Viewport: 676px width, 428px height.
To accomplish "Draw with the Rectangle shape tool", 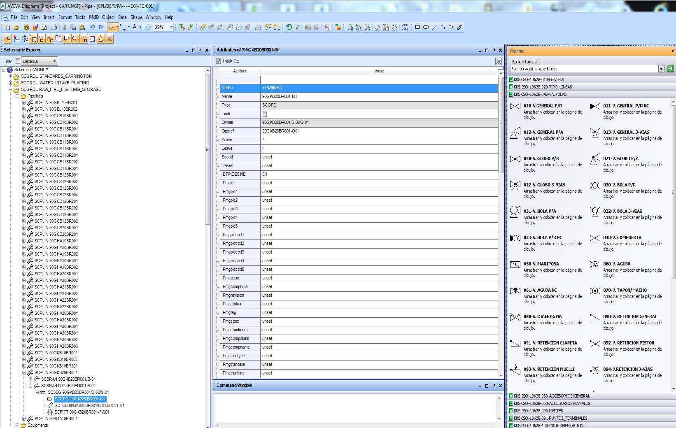I will (x=417, y=27).
